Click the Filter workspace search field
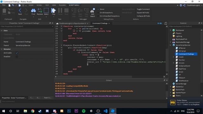203x114 pixels. (x=186, y=27)
